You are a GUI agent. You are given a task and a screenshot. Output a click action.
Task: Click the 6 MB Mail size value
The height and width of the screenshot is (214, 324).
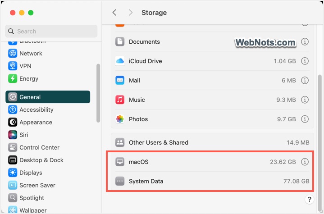point(289,80)
